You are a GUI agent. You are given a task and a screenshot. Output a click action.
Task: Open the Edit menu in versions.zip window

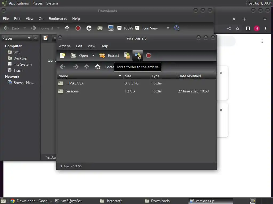[x=79, y=46]
